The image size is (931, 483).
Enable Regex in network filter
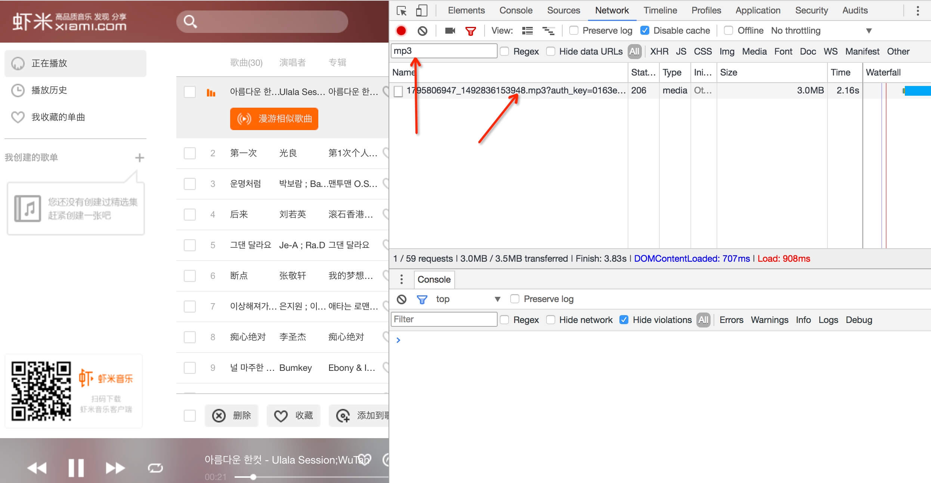point(504,51)
